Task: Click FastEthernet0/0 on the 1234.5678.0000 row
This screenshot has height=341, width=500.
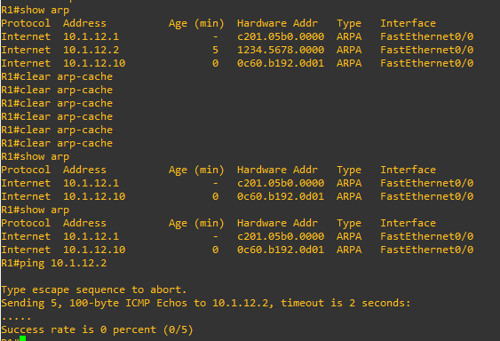Action: pyautogui.click(x=427, y=50)
